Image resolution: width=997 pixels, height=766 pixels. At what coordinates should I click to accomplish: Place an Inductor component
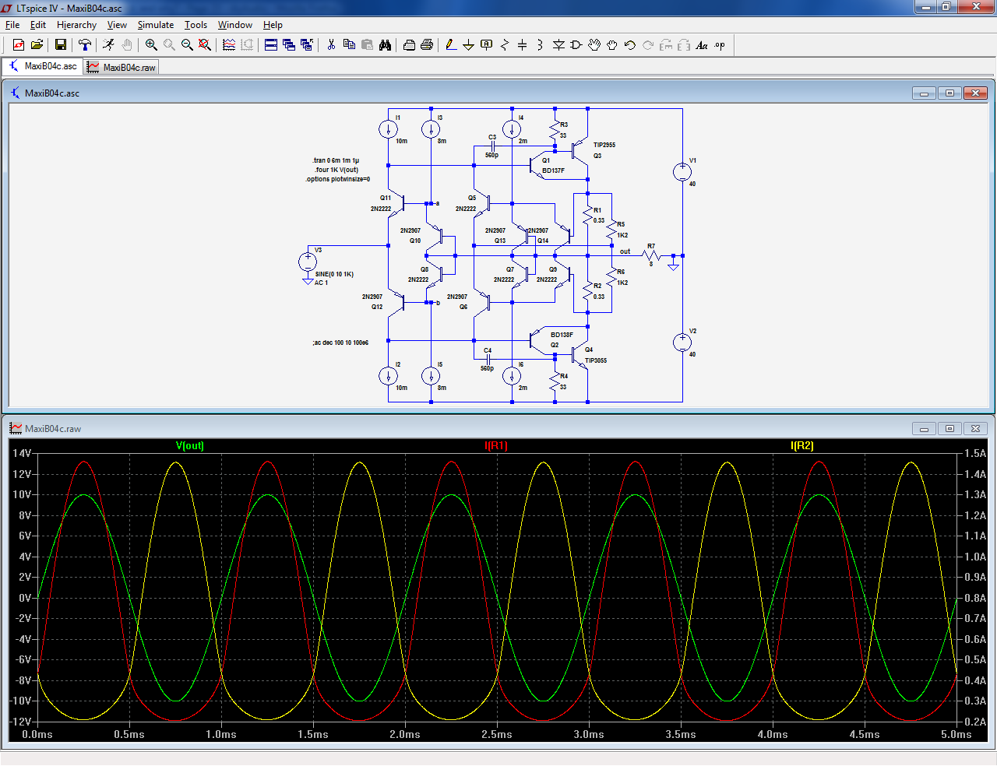coord(541,45)
